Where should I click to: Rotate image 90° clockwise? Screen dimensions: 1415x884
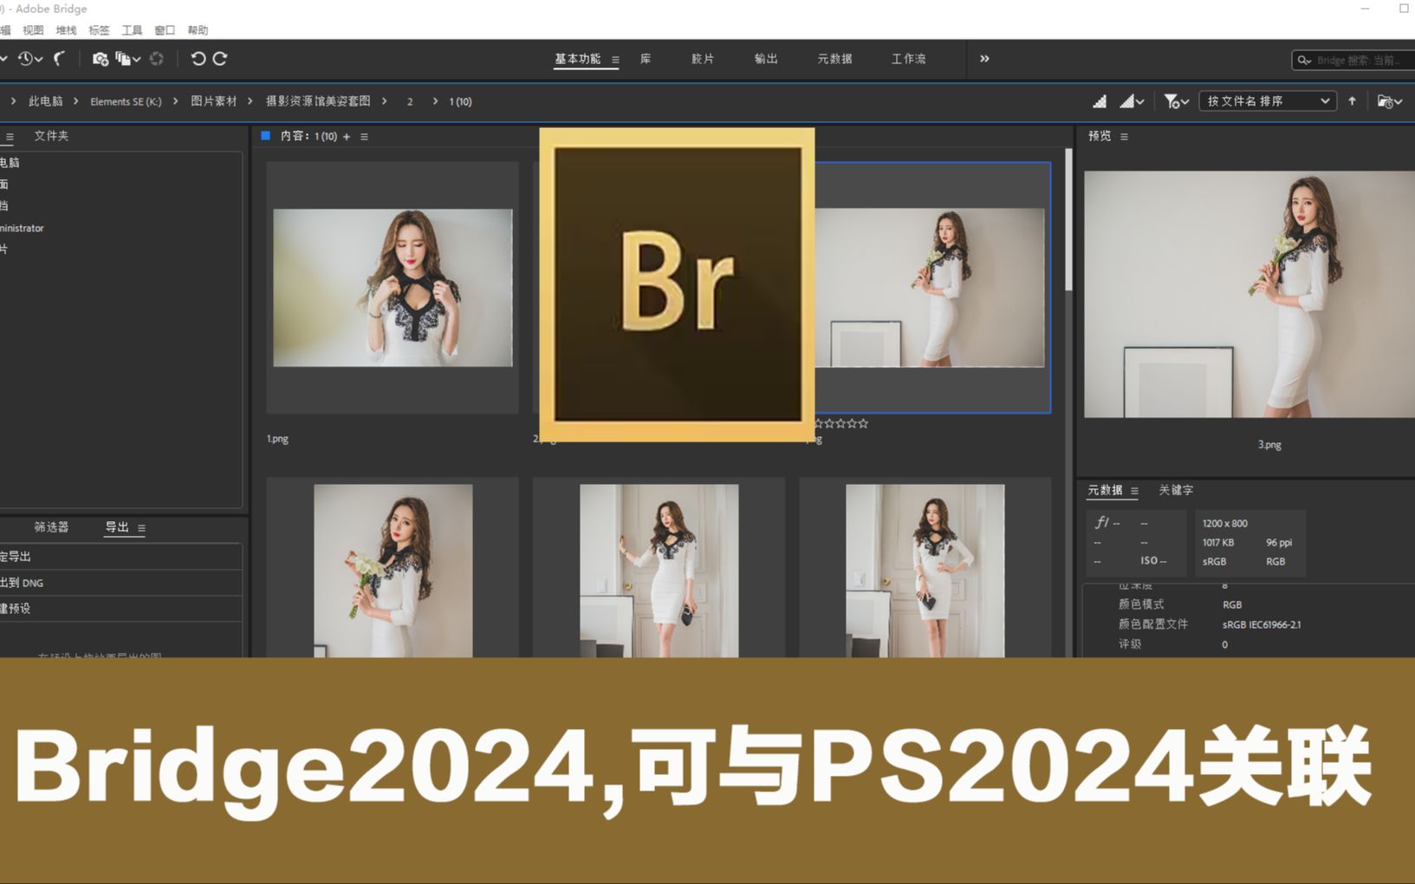pyautogui.click(x=220, y=59)
